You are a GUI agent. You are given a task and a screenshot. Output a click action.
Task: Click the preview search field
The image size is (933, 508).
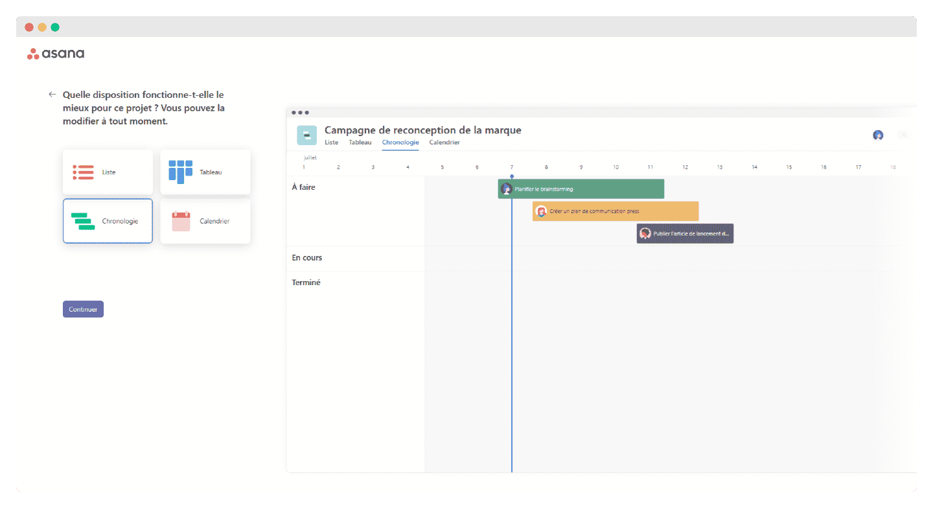(905, 135)
